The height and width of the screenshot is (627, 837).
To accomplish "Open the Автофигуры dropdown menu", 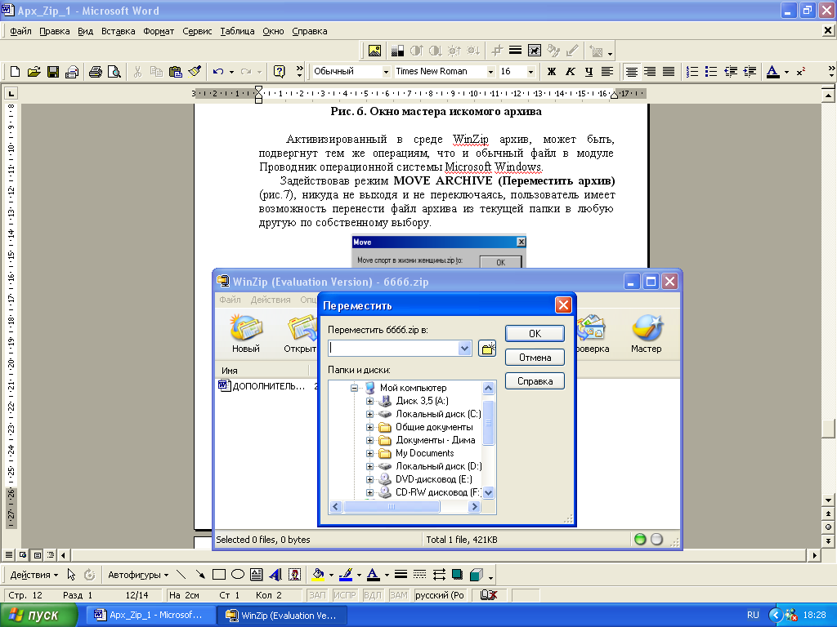I will (x=138, y=575).
